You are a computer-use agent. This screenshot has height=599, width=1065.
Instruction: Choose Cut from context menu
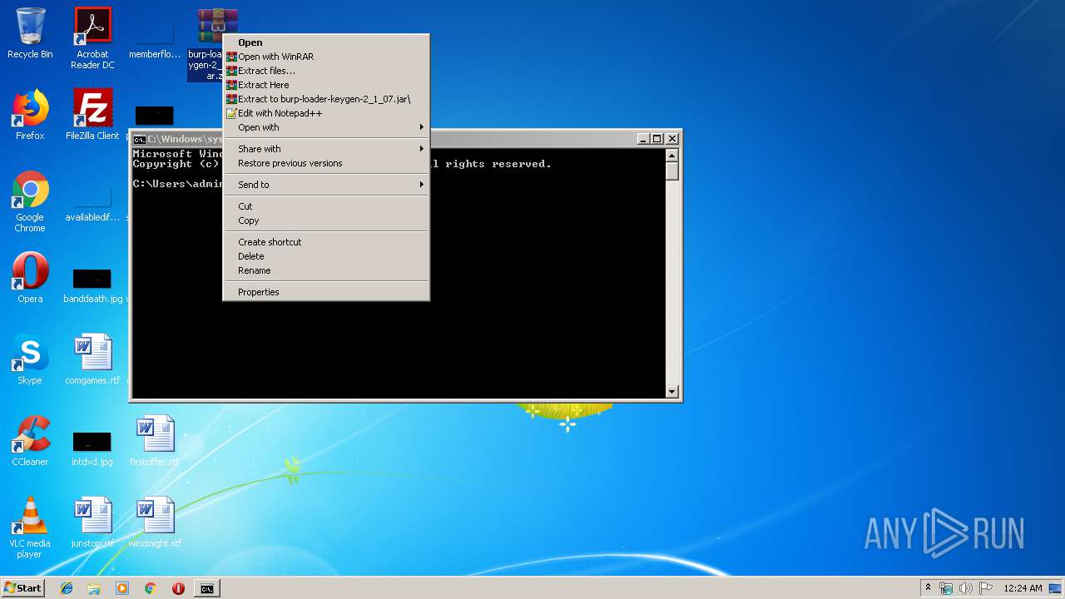click(x=326, y=206)
